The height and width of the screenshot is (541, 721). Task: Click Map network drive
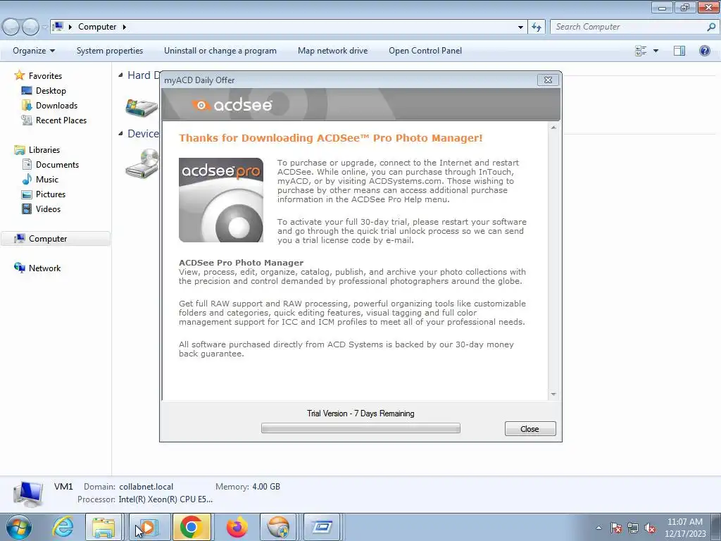(x=332, y=51)
